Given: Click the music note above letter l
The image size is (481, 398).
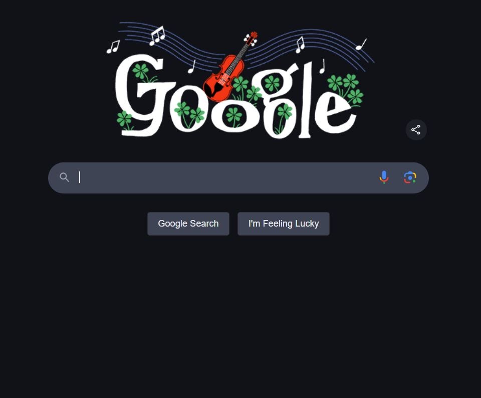Looking at the screenshot, I should tap(322, 66).
